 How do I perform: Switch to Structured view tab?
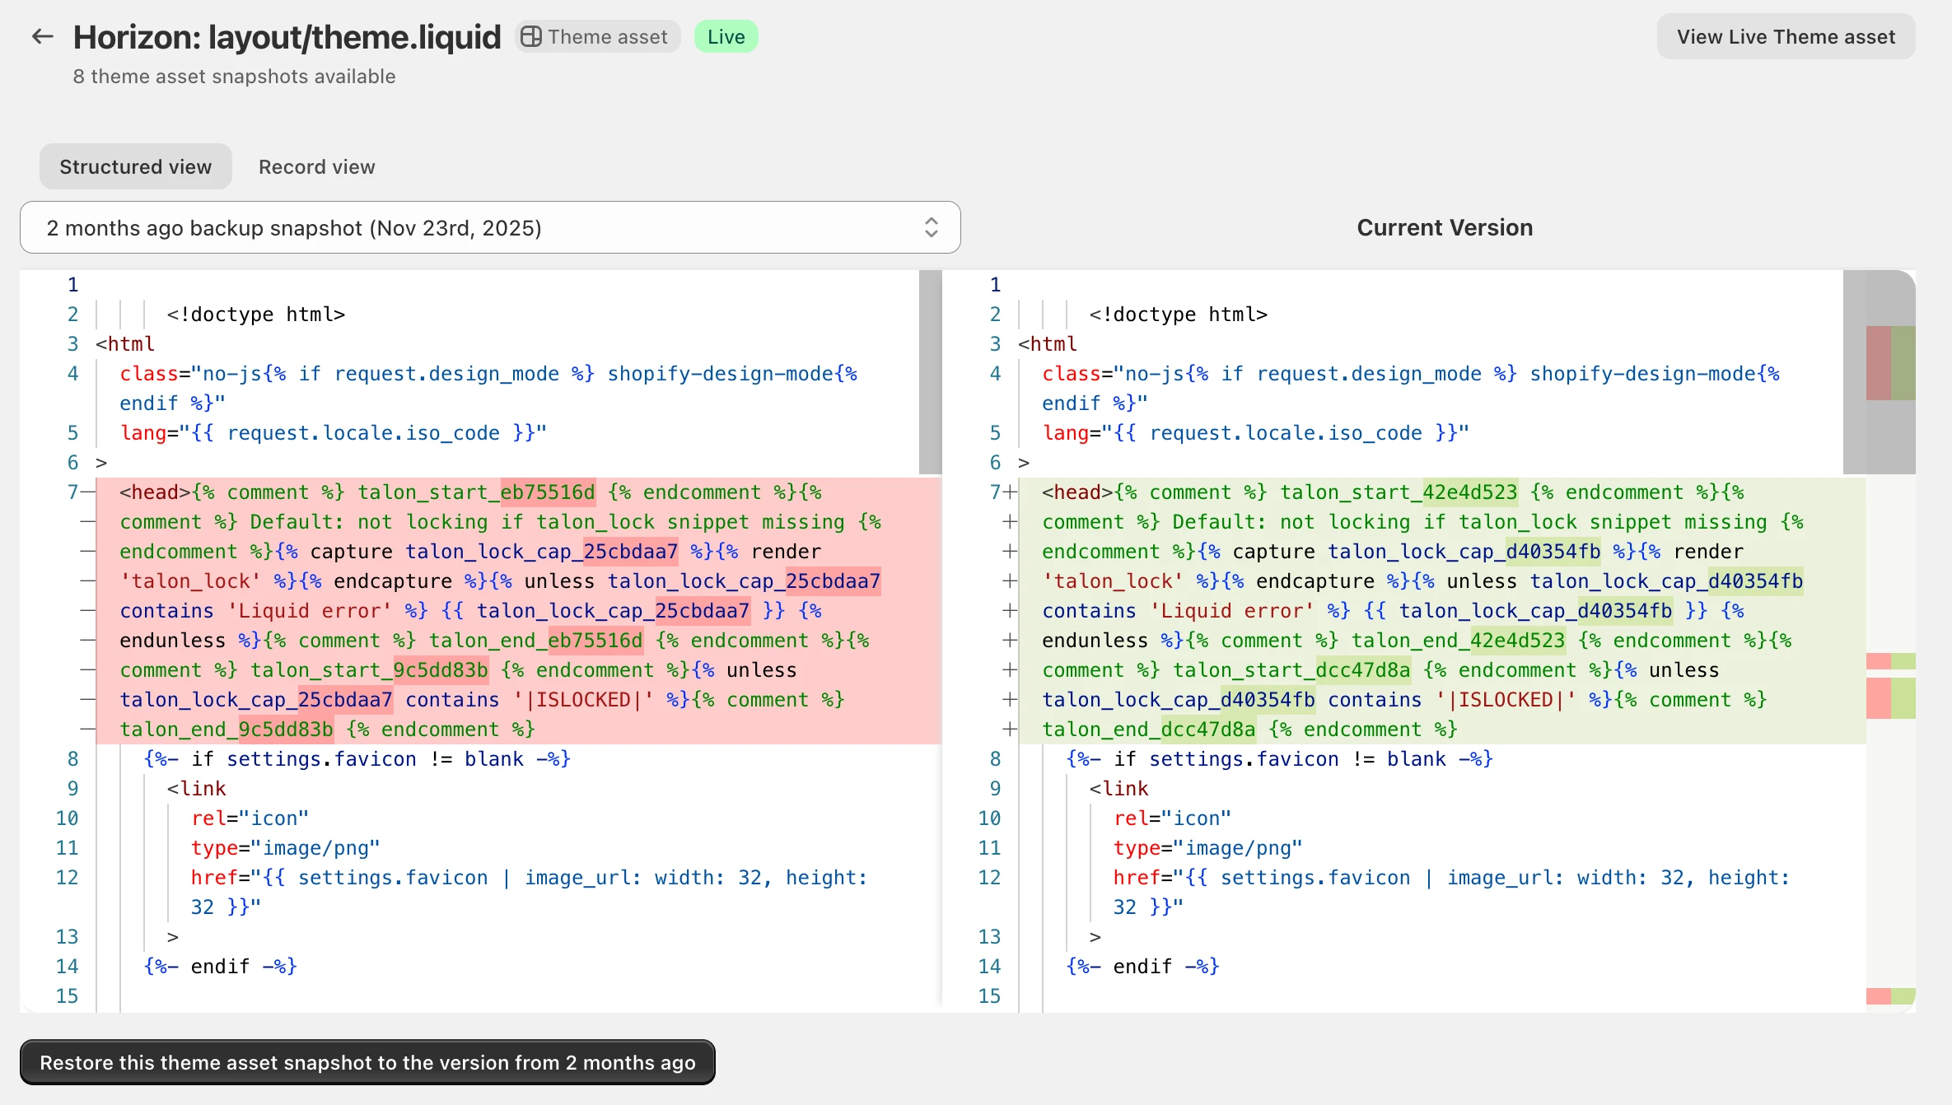click(135, 167)
